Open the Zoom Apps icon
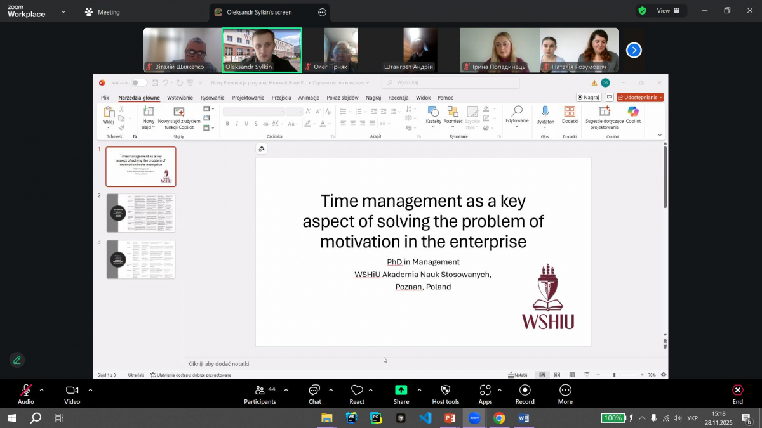Screen dimensions: 762x428 click(485, 390)
